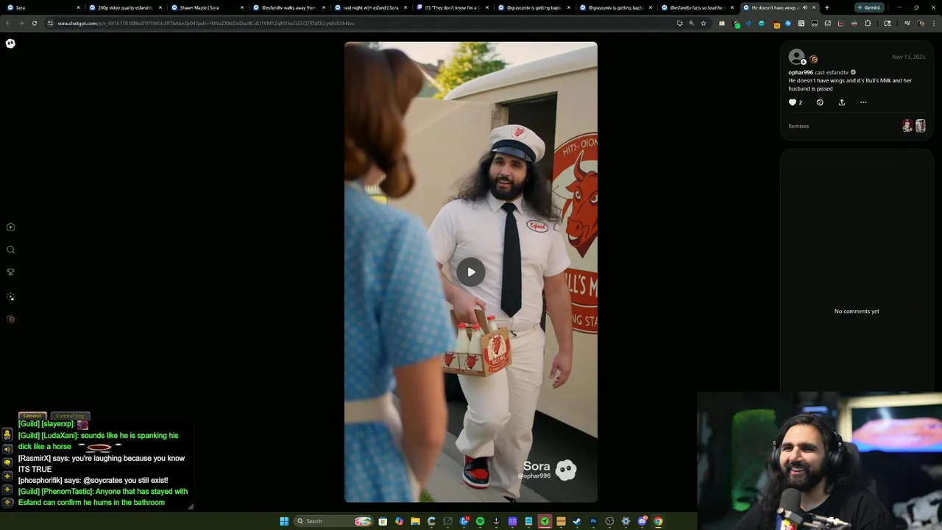
Task: Select the General chat tab in game overlay
Action: [32, 416]
